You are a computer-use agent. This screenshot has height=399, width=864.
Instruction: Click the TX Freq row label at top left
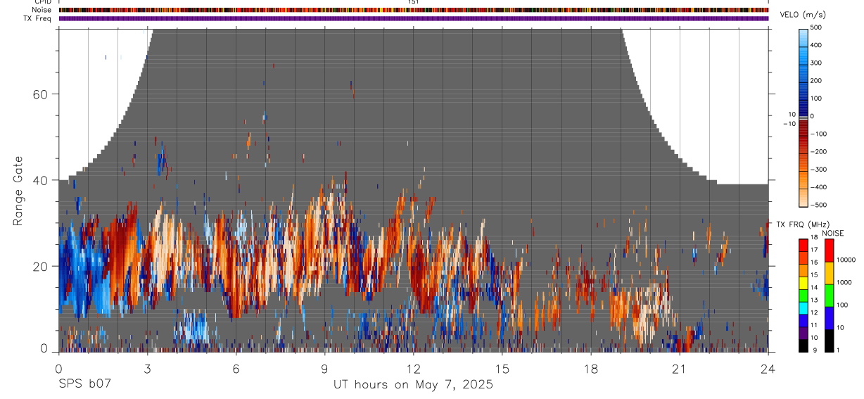pos(38,18)
